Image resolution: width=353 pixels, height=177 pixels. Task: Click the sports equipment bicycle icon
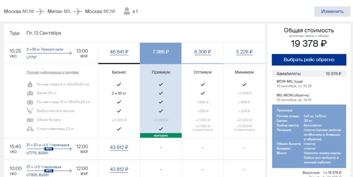click(x=30, y=129)
